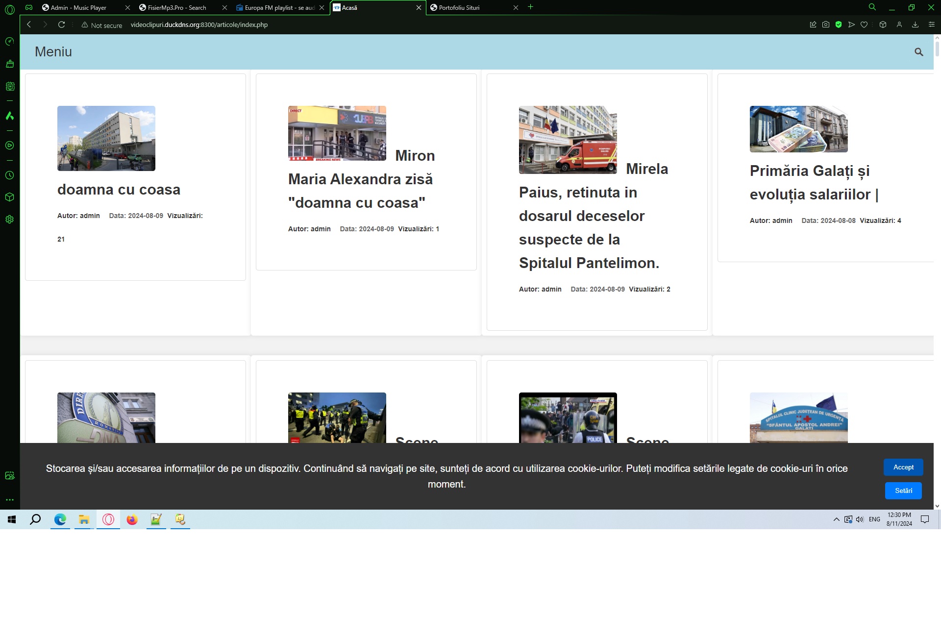Switch to the Admin - Music Player tab
Screen dimensions: 941x637
[78, 8]
